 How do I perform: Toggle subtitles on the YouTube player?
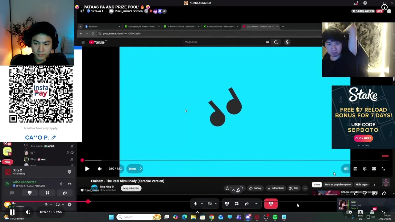pos(355,169)
